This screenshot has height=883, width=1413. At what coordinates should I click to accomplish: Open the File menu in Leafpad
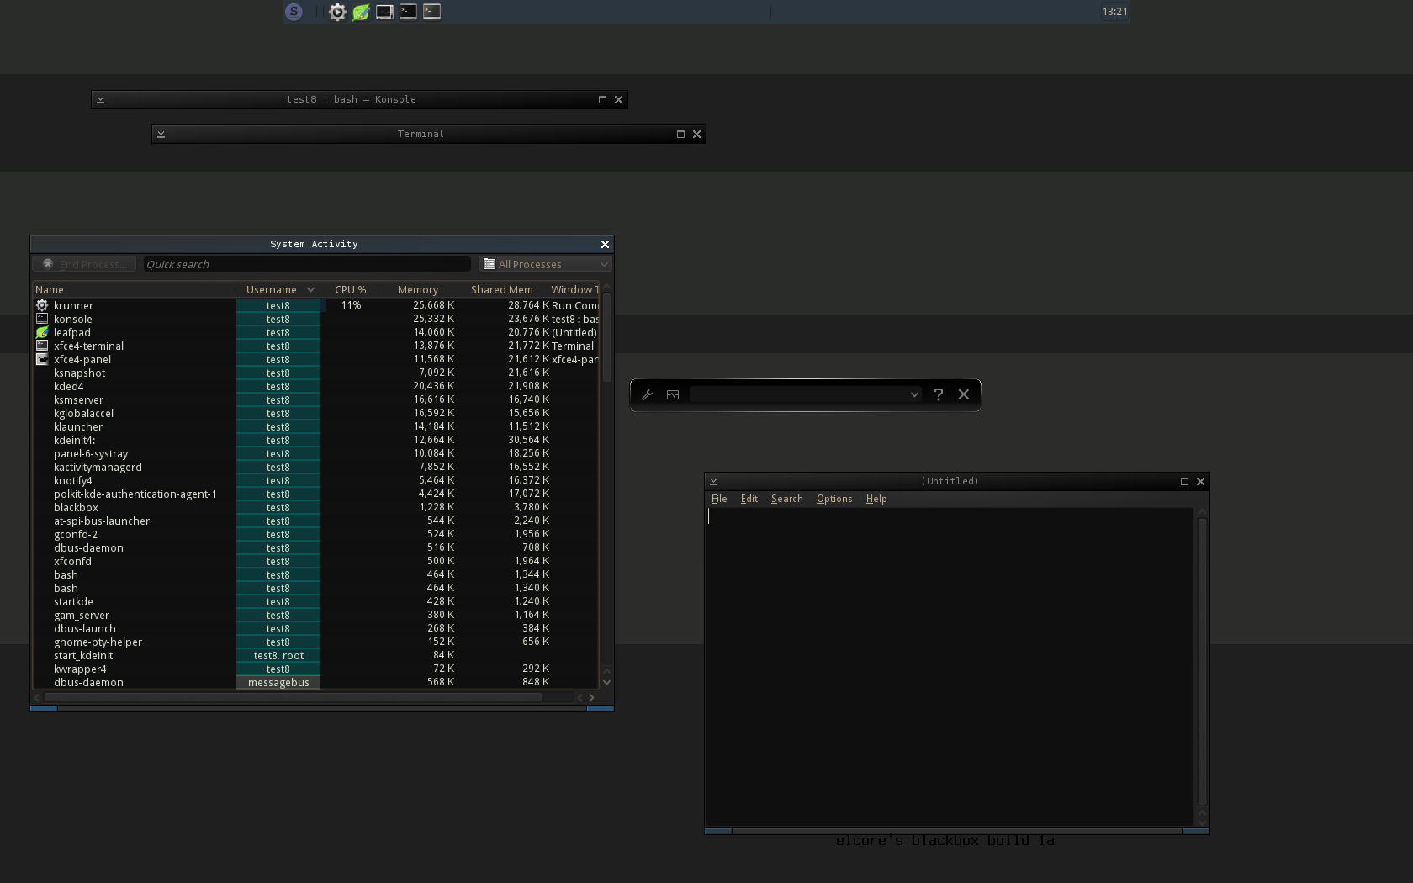coord(719,499)
